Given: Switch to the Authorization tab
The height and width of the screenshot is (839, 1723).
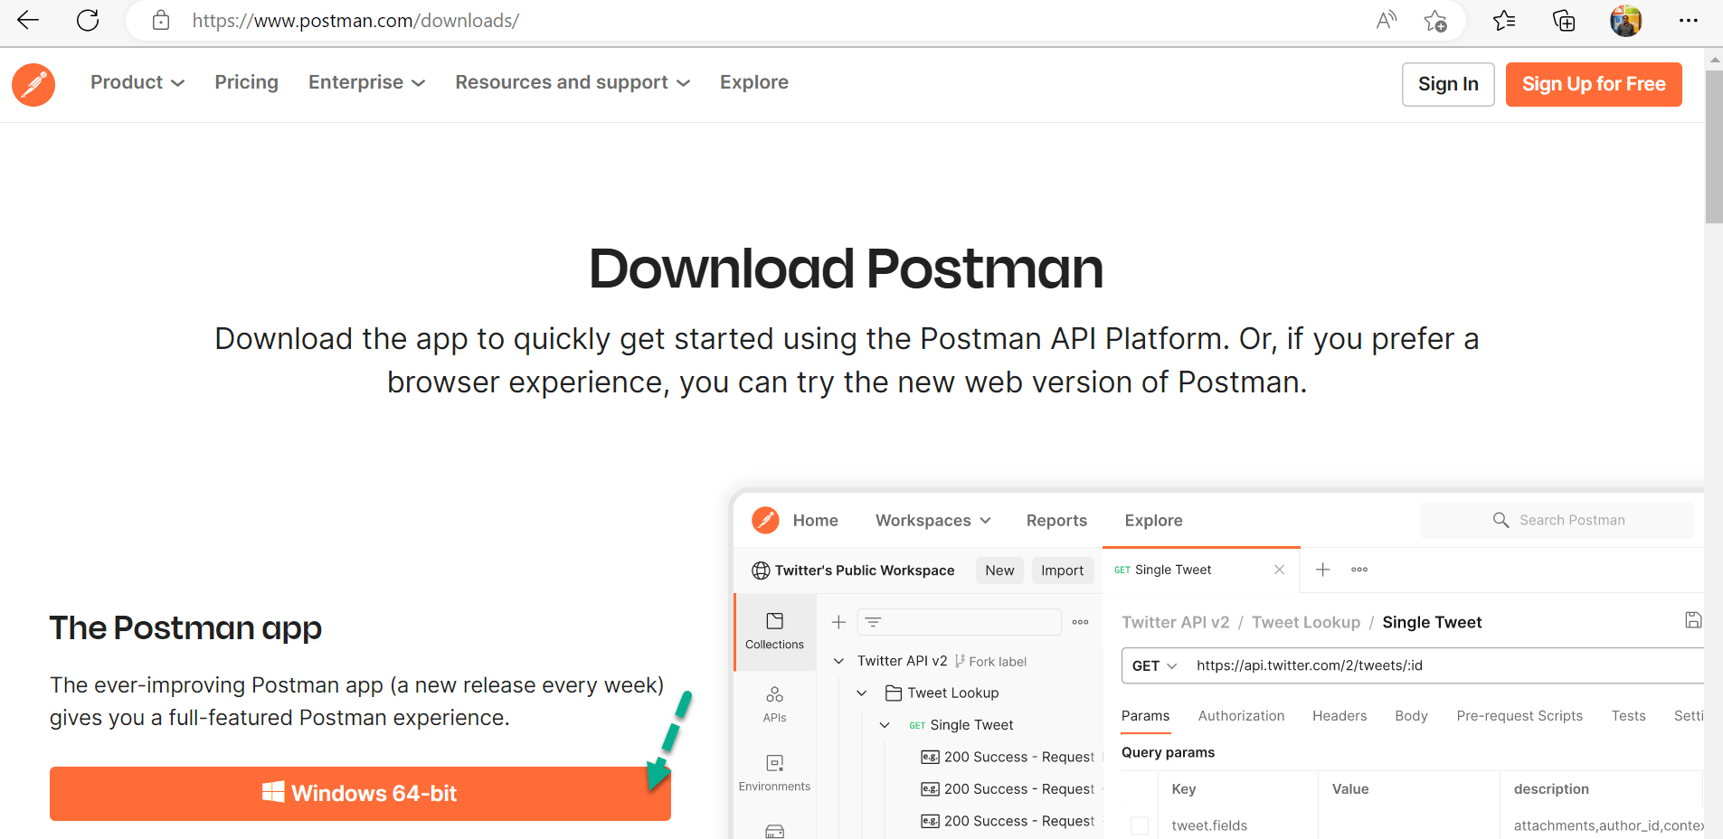Looking at the screenshot, I should pos(1241,715).
